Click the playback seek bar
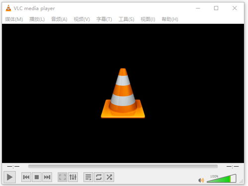This screenshot has height=186, width=248. 123,166
